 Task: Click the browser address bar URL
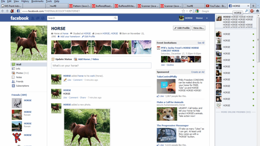point(51,11)
